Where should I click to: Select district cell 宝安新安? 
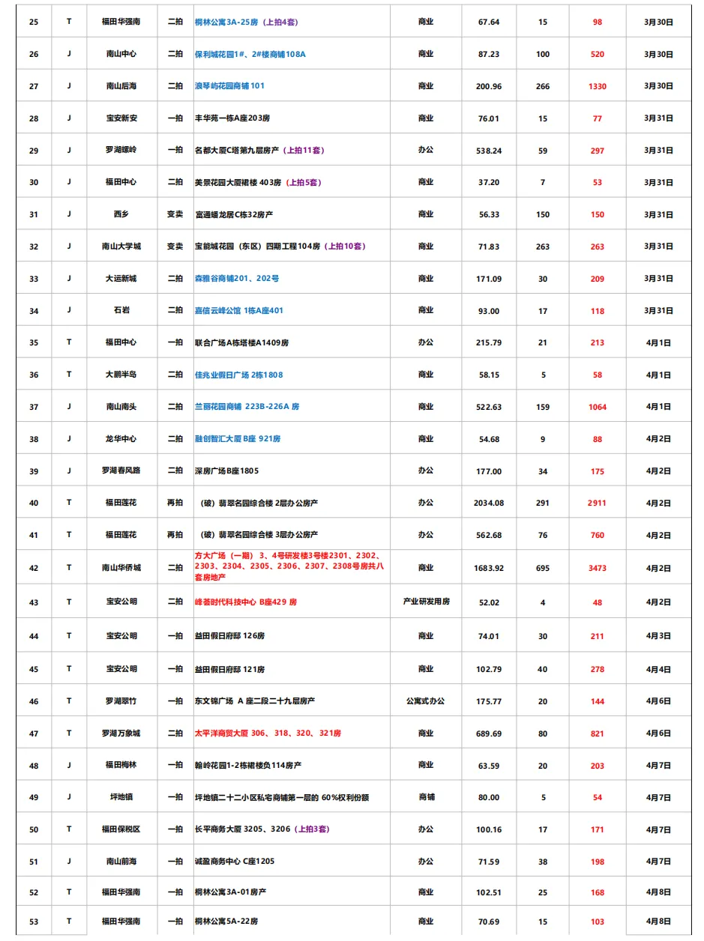(x=121, y=118)
